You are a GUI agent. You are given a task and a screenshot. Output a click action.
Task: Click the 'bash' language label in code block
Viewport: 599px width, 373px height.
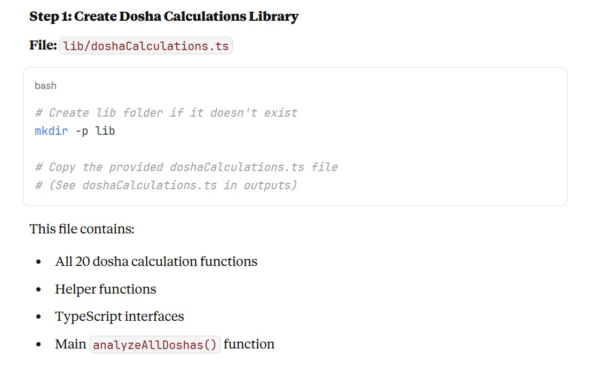click(x=45, y=86)
